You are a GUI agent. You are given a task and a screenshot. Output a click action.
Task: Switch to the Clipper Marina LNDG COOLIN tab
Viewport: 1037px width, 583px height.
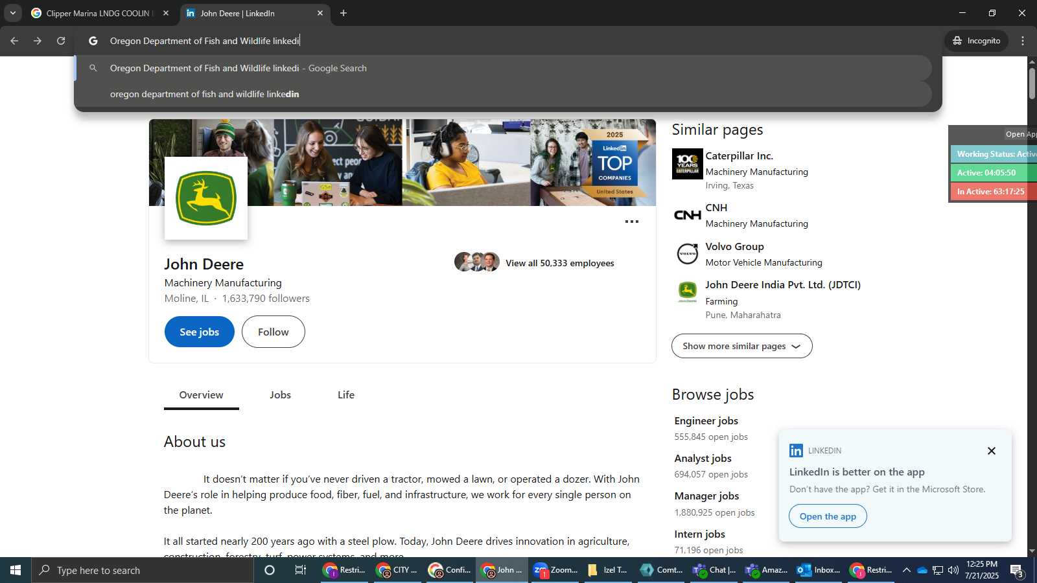click(x=100, y=13)
